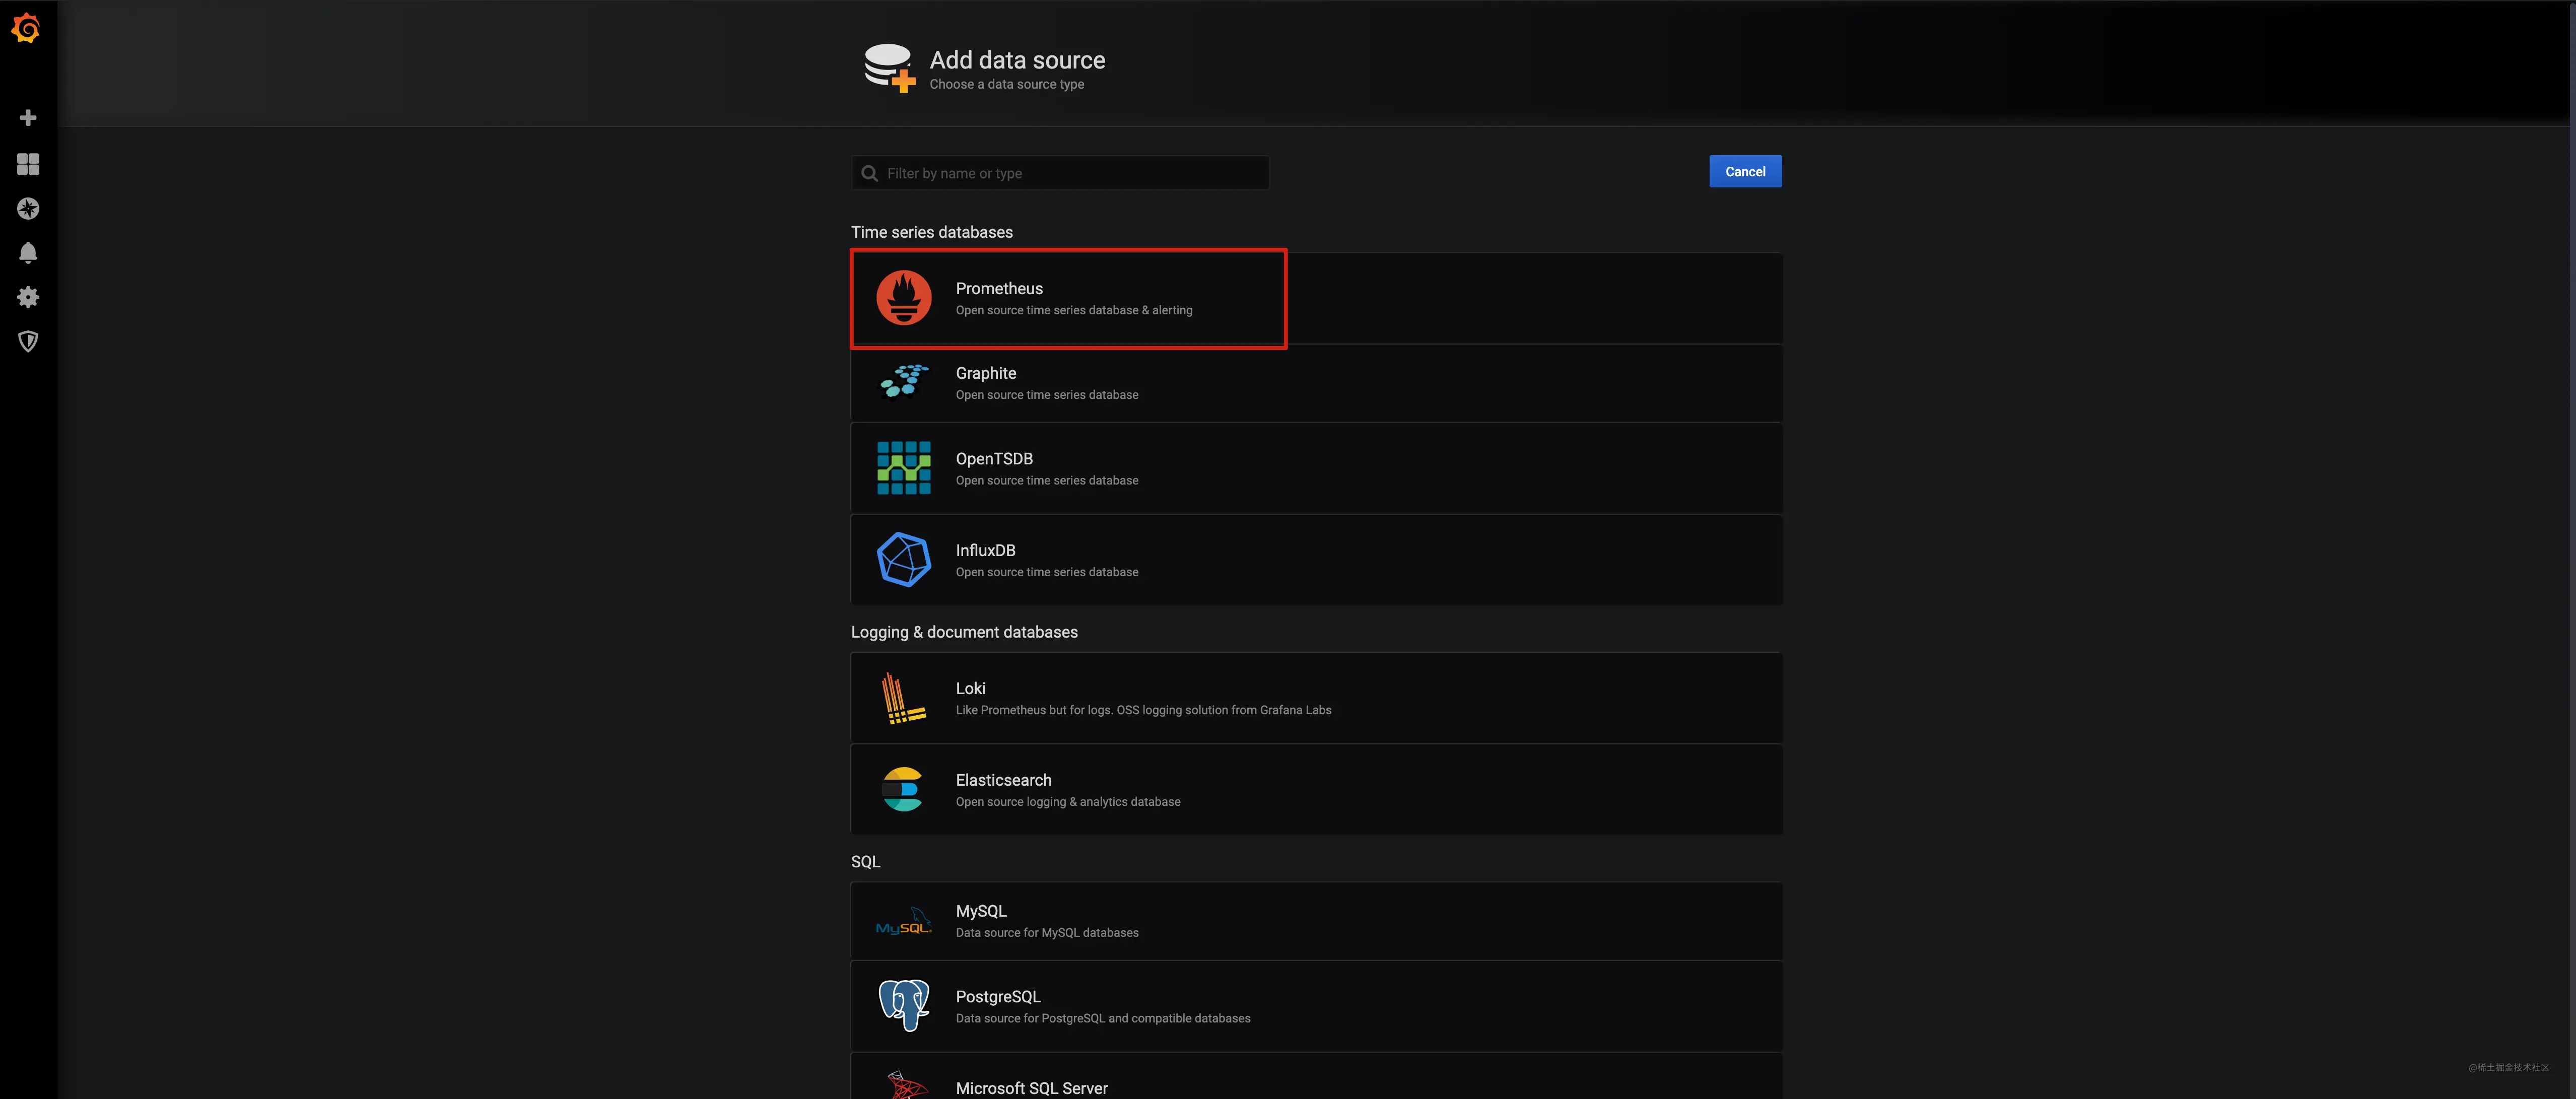
Task: Focus the Filter by name or type field
Action: coord(1061,173)
